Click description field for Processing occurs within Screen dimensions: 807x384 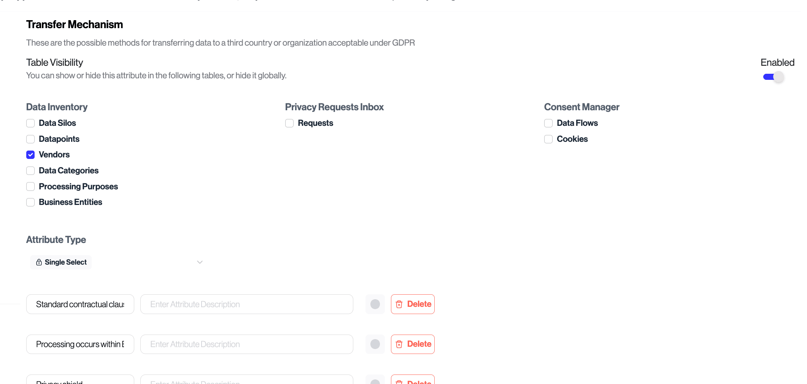pos(246,344)
